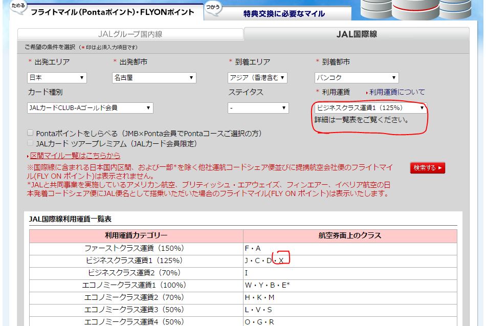Click the F・A class cell
Image resolution: width=486 pixels, height=326 pixels.
[x=350, y=248]
